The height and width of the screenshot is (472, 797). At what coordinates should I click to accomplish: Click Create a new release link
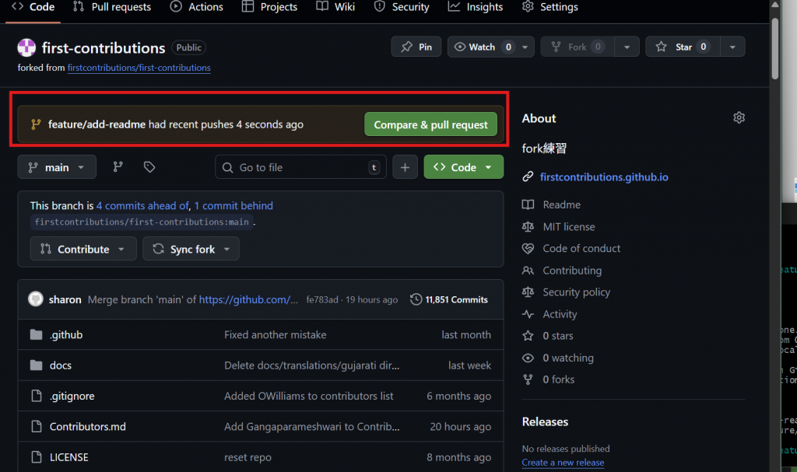[x=563, y=463]
